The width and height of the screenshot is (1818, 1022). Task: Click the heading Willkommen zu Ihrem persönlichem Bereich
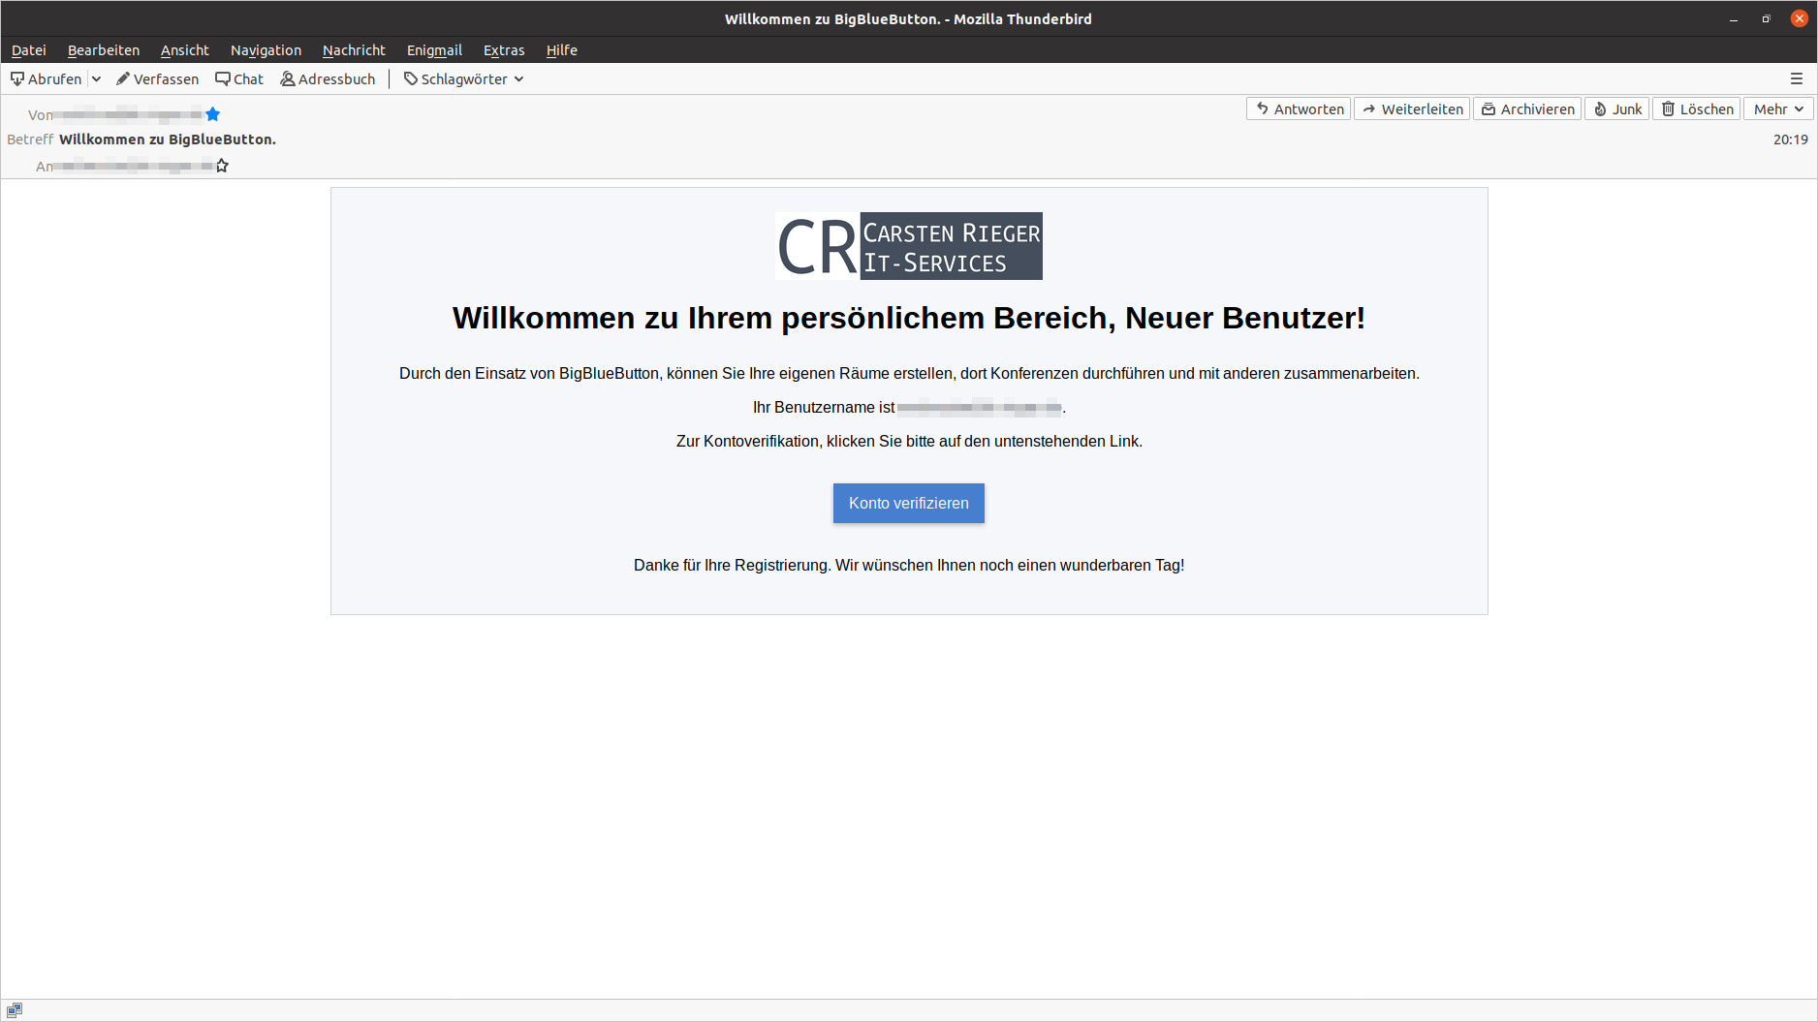pyautogui.click(x=909, y=318)
